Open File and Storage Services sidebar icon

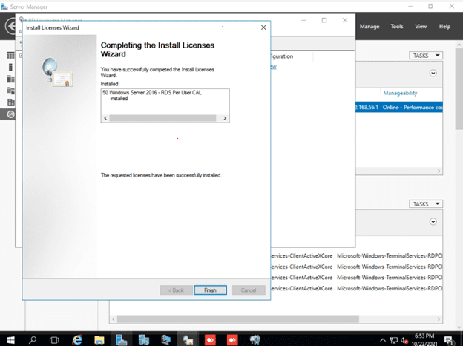click(x=11, y=91)
